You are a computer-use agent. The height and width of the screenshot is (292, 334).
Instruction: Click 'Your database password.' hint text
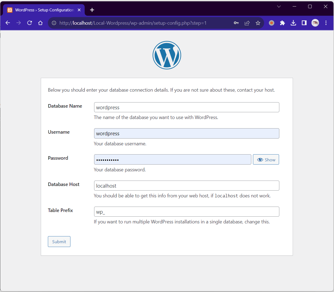(x=120, y=170)
